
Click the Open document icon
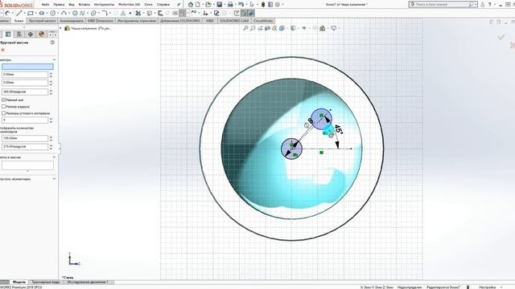point(208,5)
